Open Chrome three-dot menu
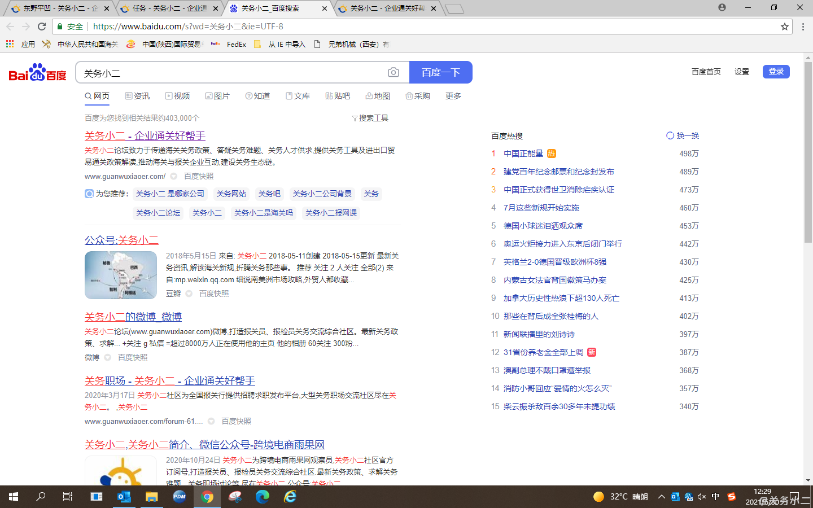Viewport: 813px width, 508px height. tap(803, 27)
